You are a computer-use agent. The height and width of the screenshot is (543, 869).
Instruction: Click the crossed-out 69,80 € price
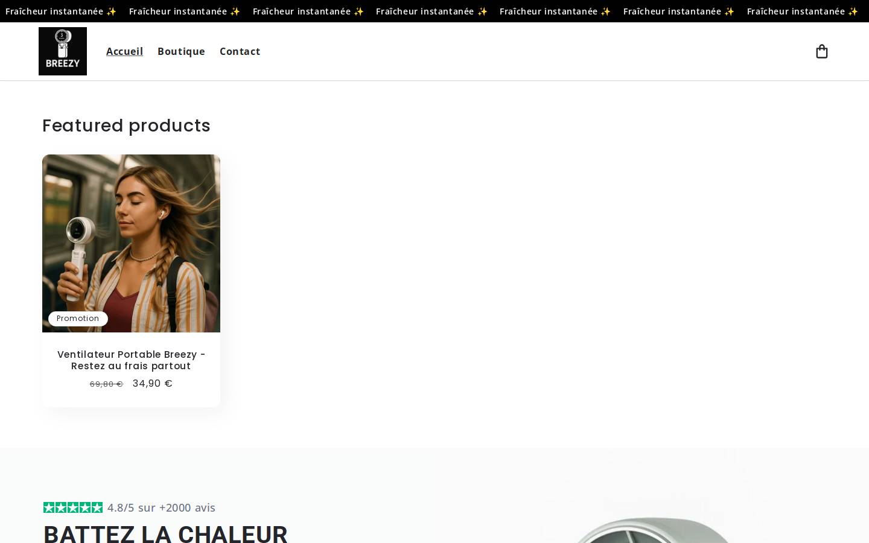pyautogui.click(x=106, y=384)
